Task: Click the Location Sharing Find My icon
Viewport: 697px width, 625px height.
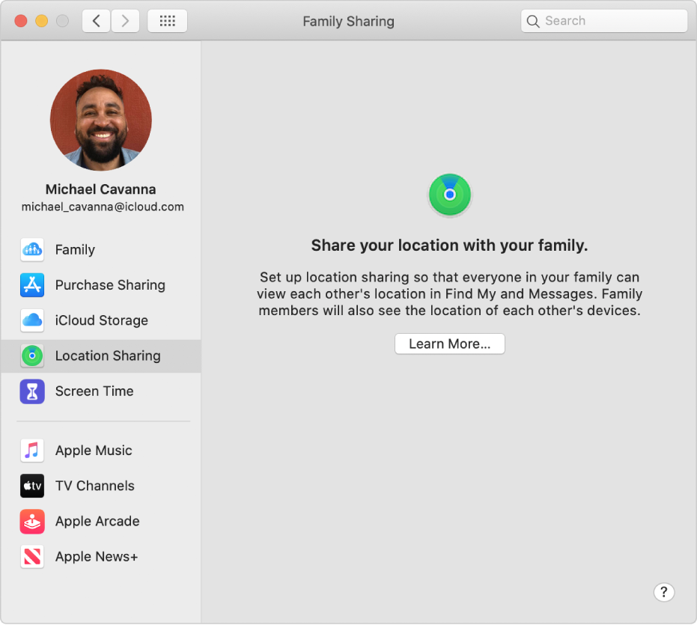Action: [32, 356]
